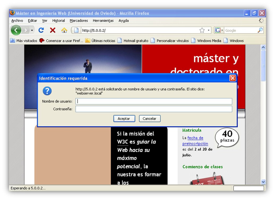Screen dimensions: 275x200
Task: Click the loading throbber icon
Action: (x=261, y=21)
